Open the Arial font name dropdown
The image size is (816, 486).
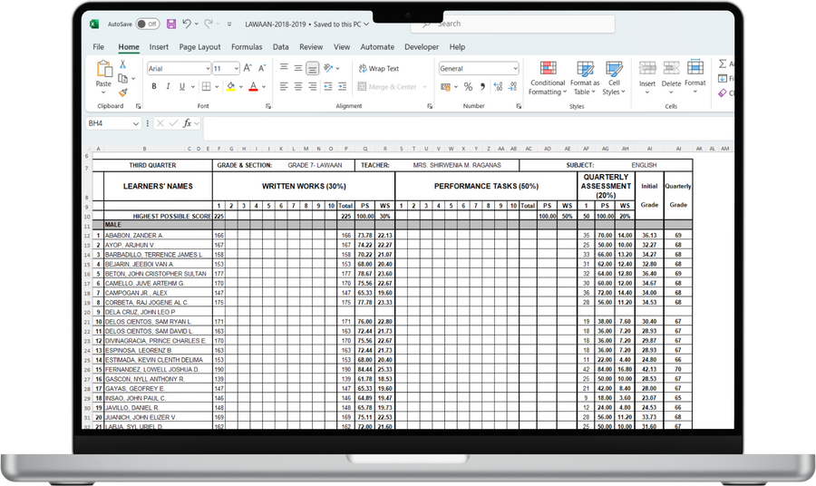pos(208,69)
